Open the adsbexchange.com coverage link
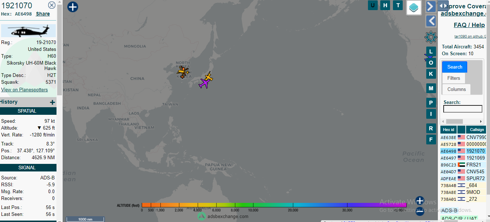The width and height of the screenshot is (490, 222). coord(463,13)
